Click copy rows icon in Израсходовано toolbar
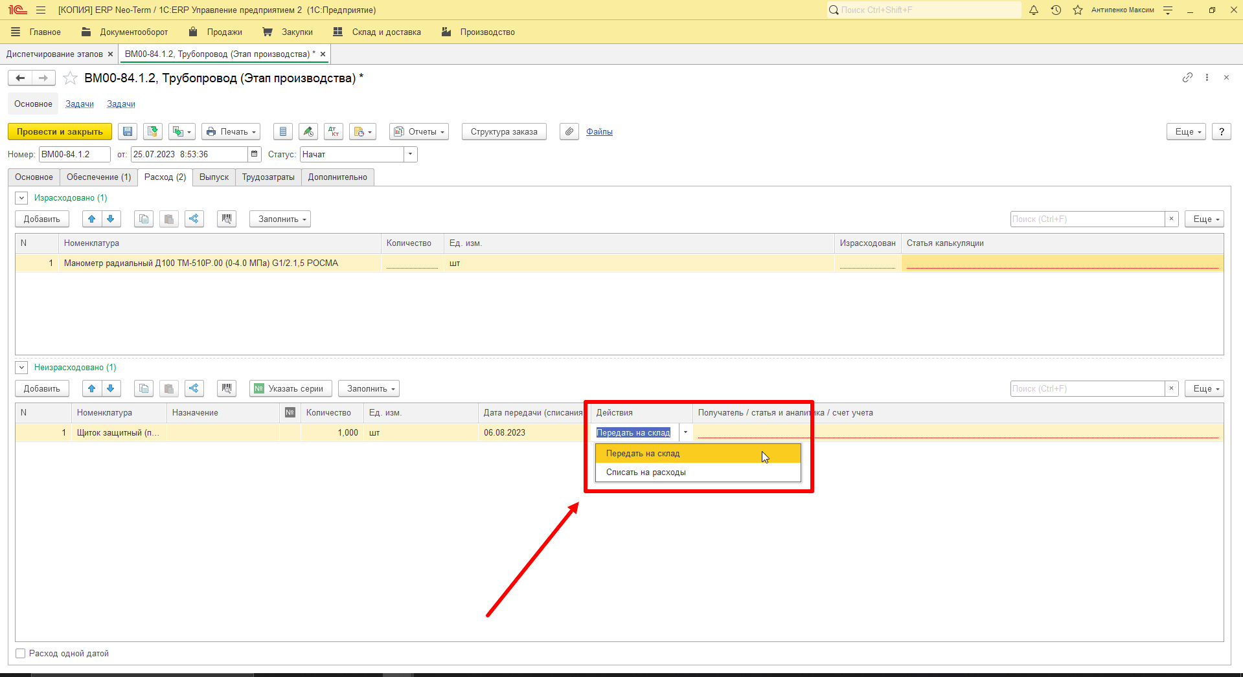1243x677 pixels. (144, 219)
